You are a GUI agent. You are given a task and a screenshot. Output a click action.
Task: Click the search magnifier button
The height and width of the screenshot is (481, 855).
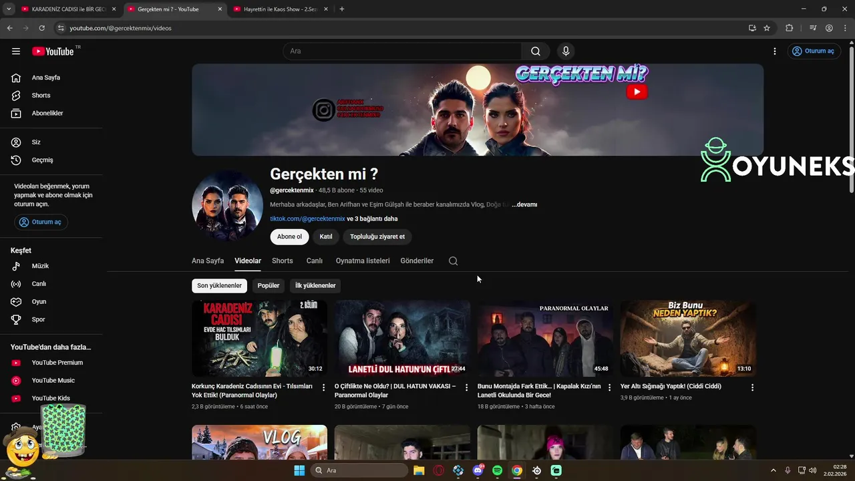click(536, 51)
